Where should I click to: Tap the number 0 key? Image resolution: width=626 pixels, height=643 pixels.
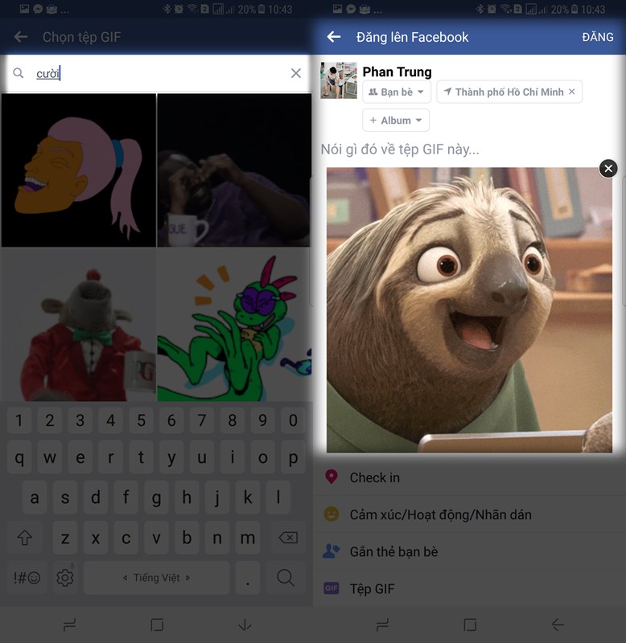click(293, 420)
